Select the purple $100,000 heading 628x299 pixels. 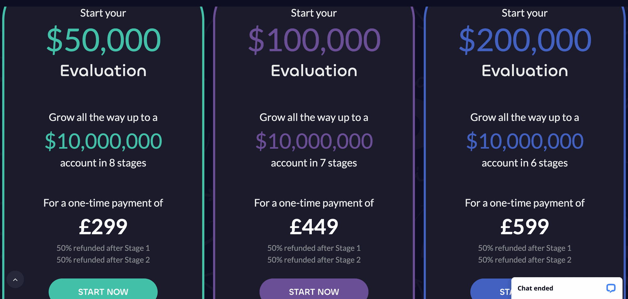click(x=314, y=40)
